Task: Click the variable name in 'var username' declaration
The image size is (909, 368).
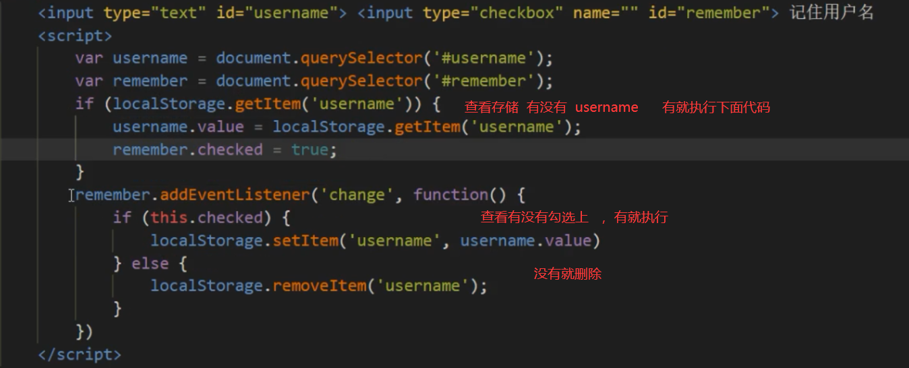Action: (150, 58)
